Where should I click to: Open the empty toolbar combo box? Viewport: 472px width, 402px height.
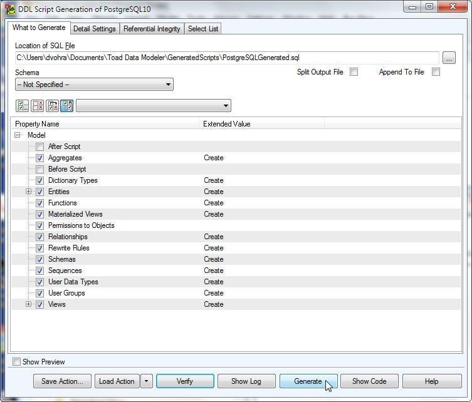154,106
